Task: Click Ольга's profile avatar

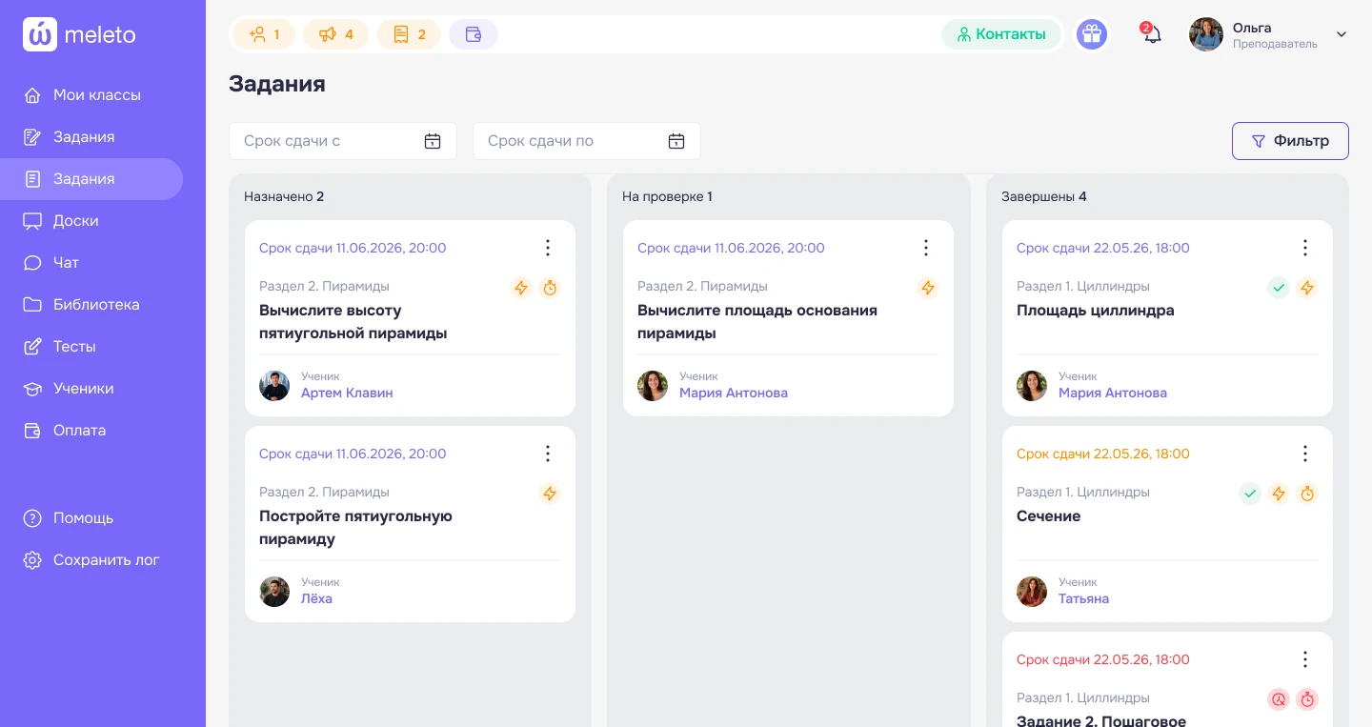Action: point(1206,34)
